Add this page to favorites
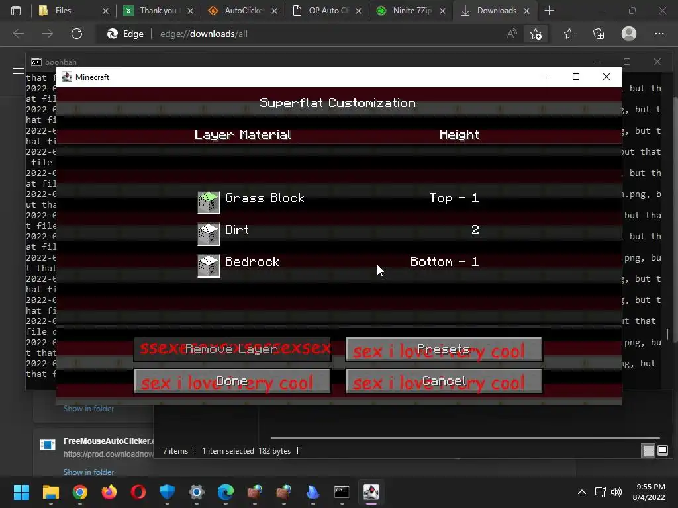The width and height of the screenshot is (678, 508). click(536, 34)
